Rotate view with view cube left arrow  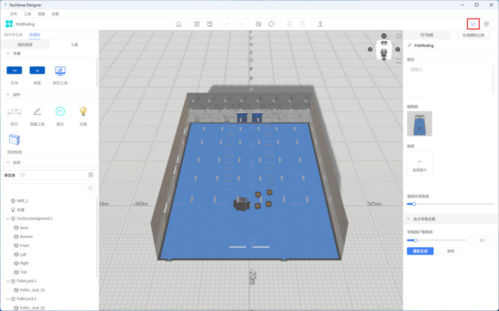(370, 49)
